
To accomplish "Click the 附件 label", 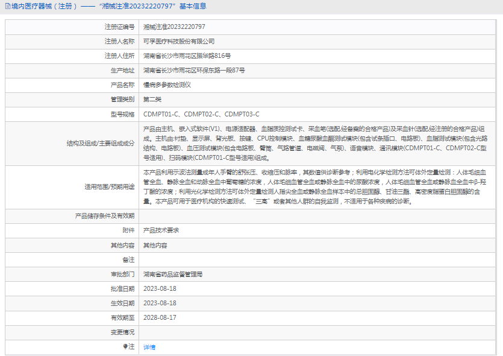I will 129,230.
